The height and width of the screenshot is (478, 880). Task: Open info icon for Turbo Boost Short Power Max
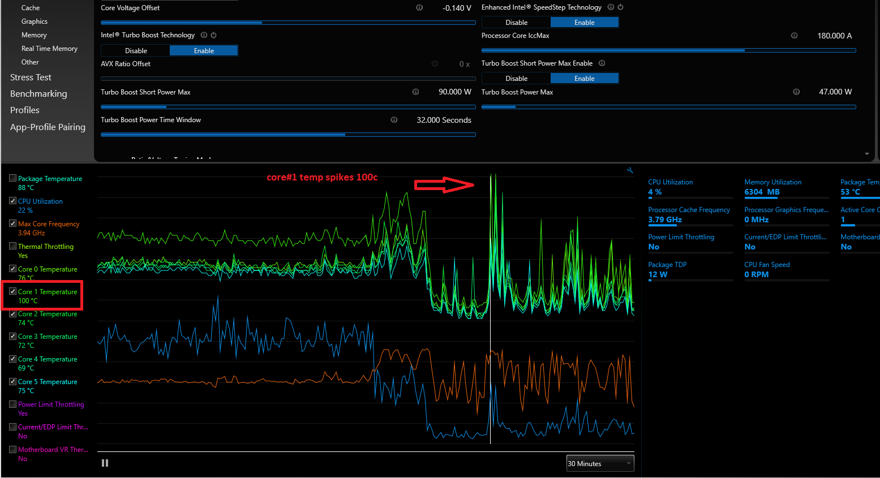click(415, 92)
